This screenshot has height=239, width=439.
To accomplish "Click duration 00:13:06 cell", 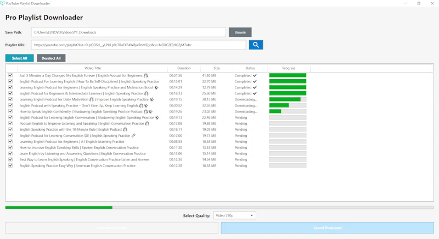I will pyautogui.click(x=176, y=153).
